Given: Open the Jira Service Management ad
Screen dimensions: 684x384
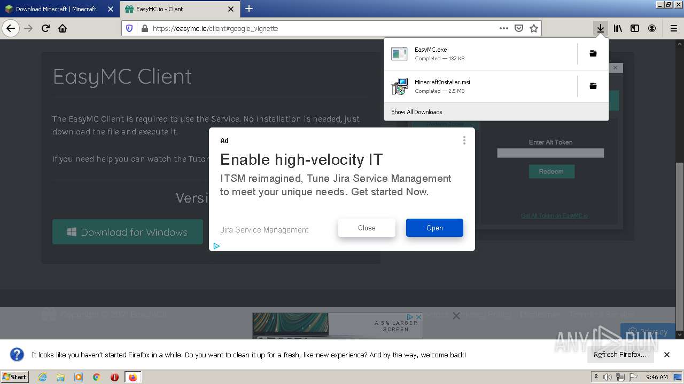Looking at the screenshot, I should point(434,228).
